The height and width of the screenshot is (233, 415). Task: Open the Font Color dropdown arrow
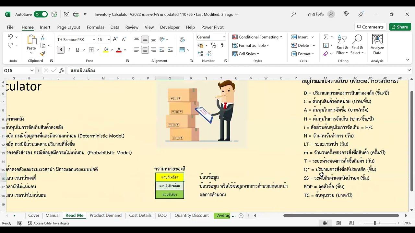point(125,50)
